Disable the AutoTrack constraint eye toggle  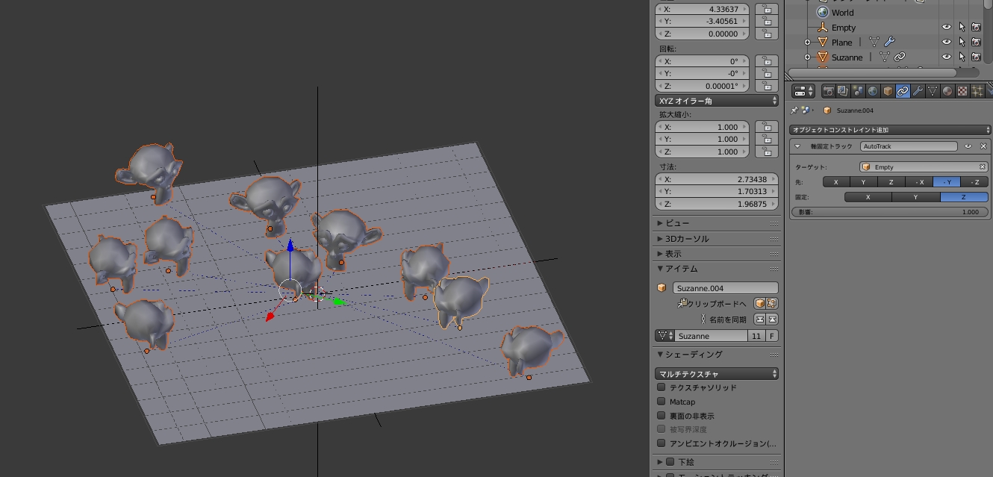point(968,146)
